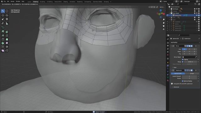Open Render properties tab
This screenshot has width=201, height=113.
coord(168,43)
